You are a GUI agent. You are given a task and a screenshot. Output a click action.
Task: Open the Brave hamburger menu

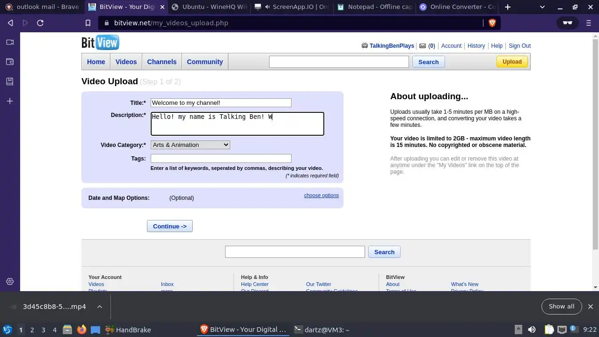(x=589, y=23)
